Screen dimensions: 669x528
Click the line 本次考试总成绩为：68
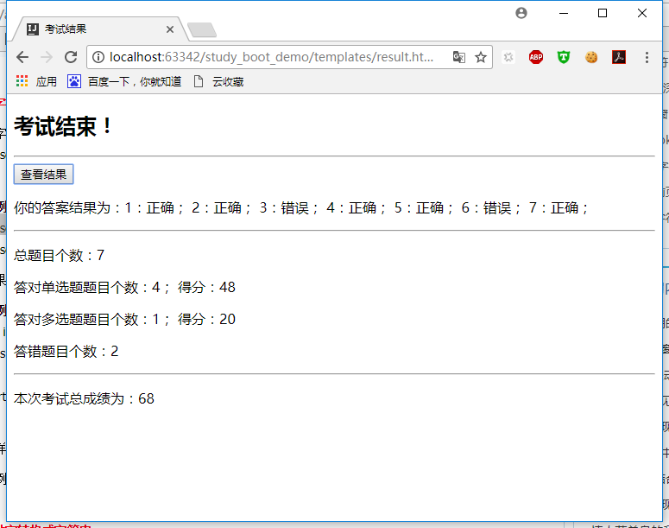pyautogui.click(x=84, y=398)
